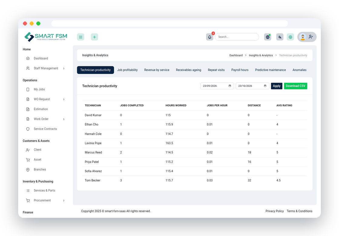Select the Predictive maintenance tab
Image resolution: width=339 pixels, height=236 pixels.
[x=271, y=70]
